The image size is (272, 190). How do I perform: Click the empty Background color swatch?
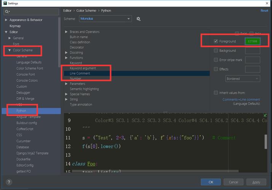pyautogui.click(x=253, y=51)
